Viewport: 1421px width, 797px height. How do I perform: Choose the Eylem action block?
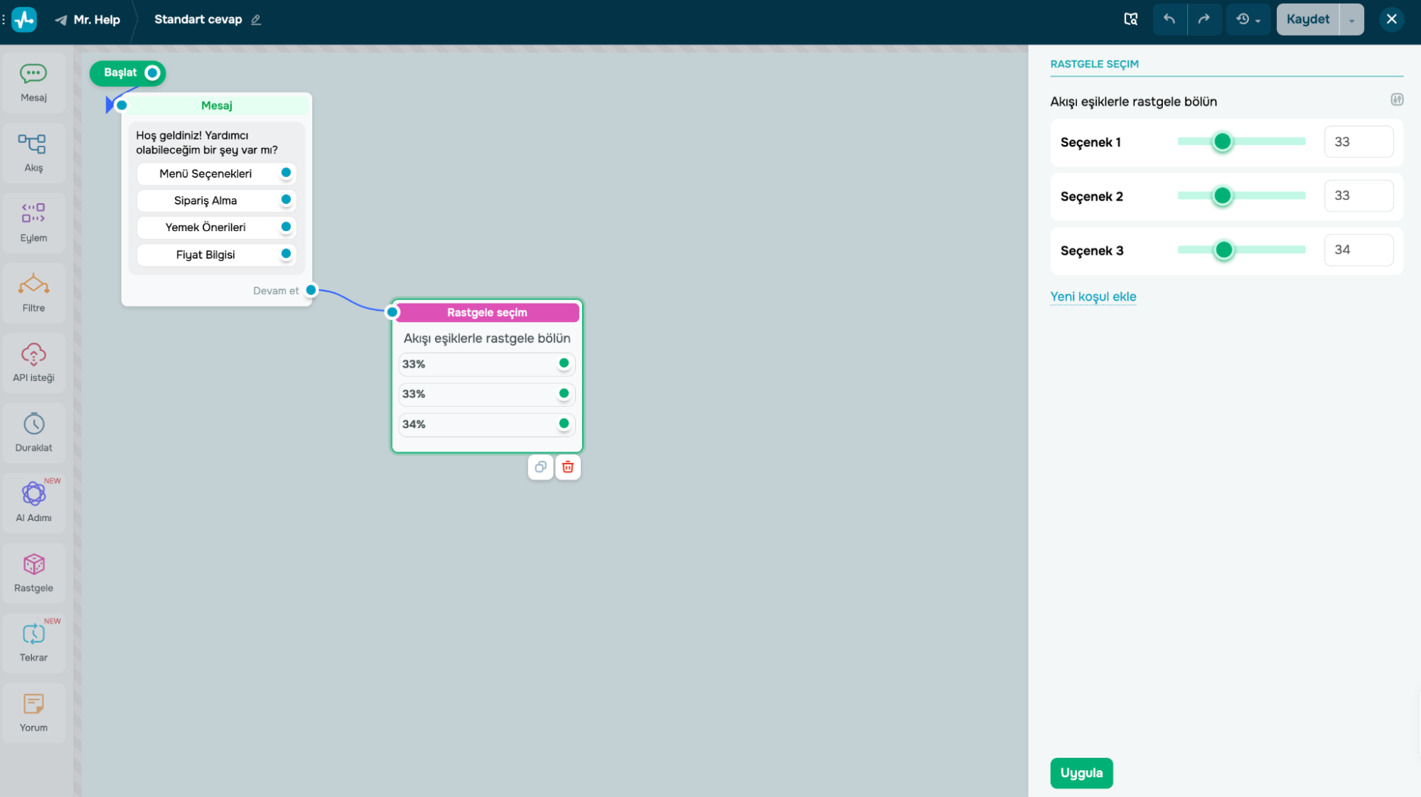[33, 223]
